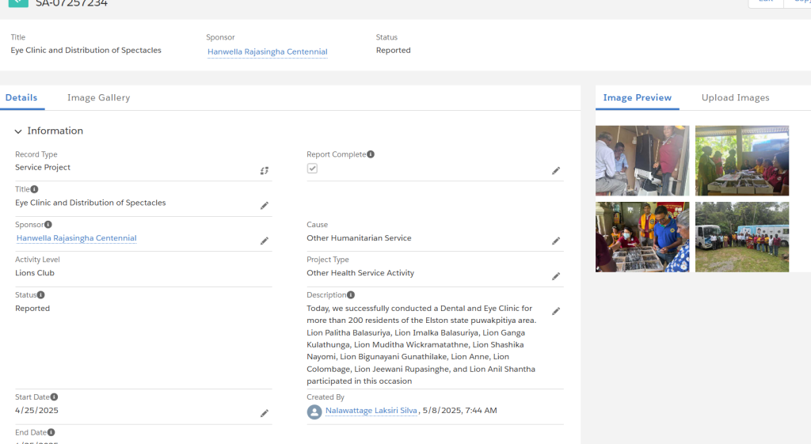Open the Upload Images tab

736,97
